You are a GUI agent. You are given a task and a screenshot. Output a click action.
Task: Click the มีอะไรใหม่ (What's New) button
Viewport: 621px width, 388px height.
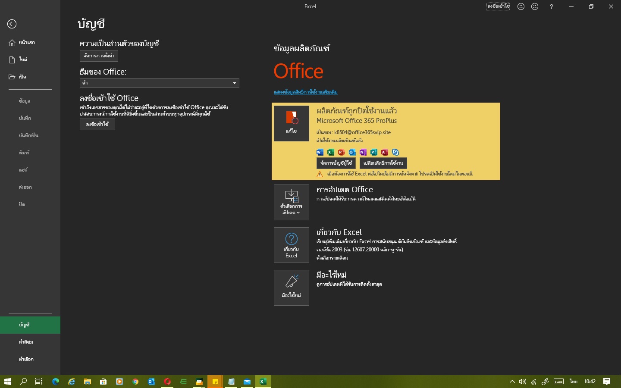(292, 288)
